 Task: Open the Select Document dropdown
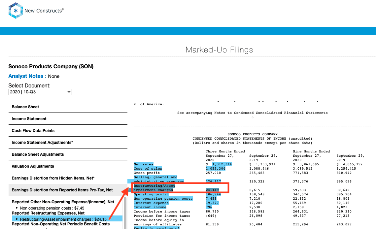tap(40, 92)
